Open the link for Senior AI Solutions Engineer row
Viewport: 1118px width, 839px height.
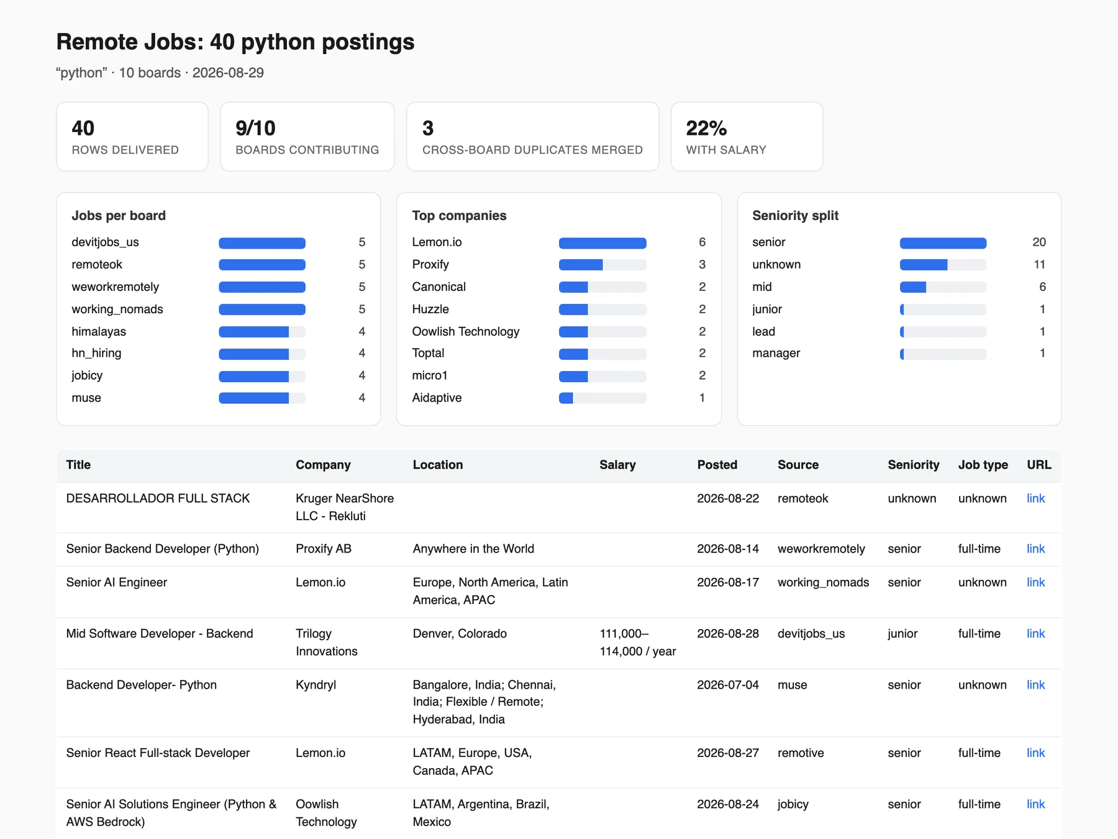[1035, 804]
